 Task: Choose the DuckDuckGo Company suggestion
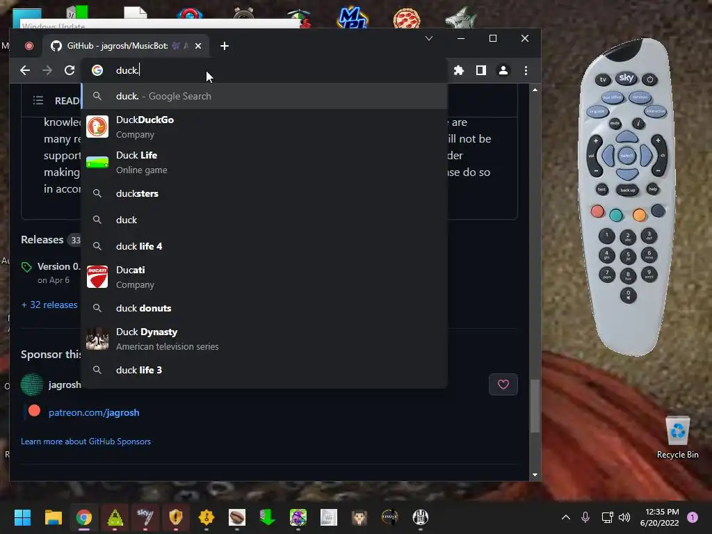point(264,127)
